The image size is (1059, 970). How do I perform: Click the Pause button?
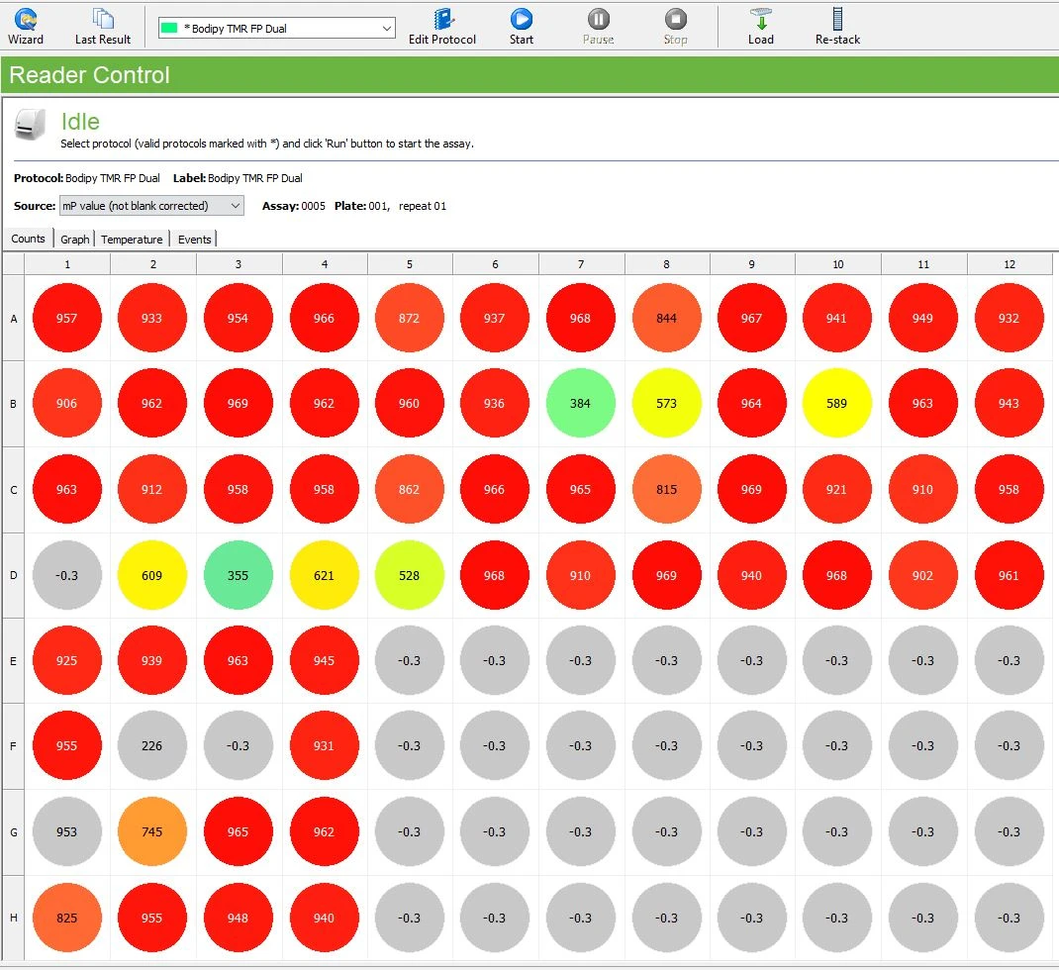click(x=598, y=26)
